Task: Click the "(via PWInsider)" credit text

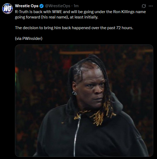Action: [x=29, y=39]
